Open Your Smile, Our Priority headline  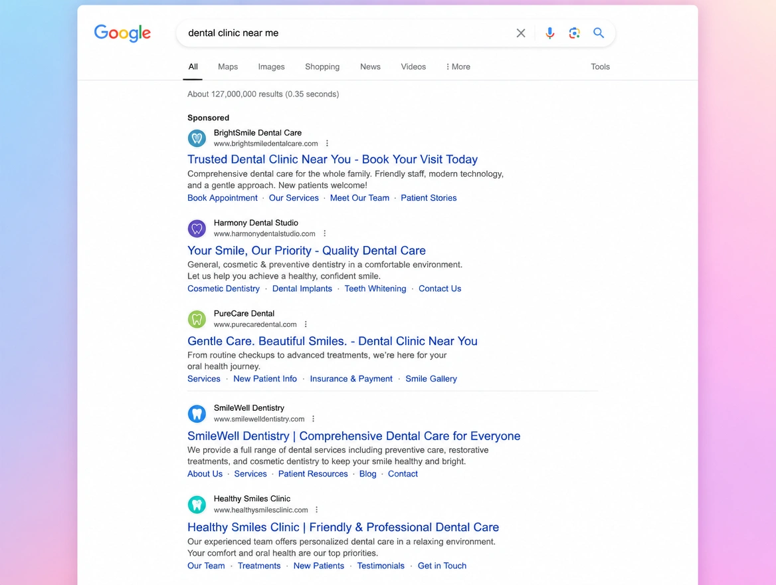point(306,251)
